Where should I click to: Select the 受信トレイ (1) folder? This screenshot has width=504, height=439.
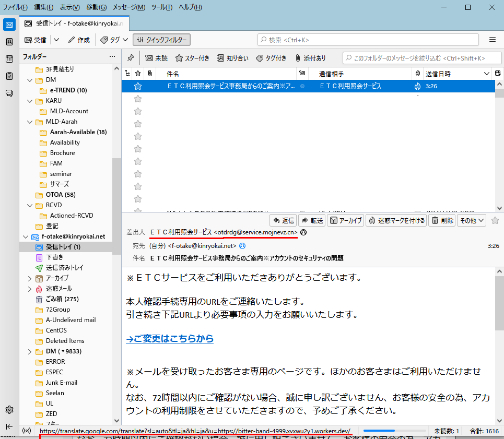[63, 247]
